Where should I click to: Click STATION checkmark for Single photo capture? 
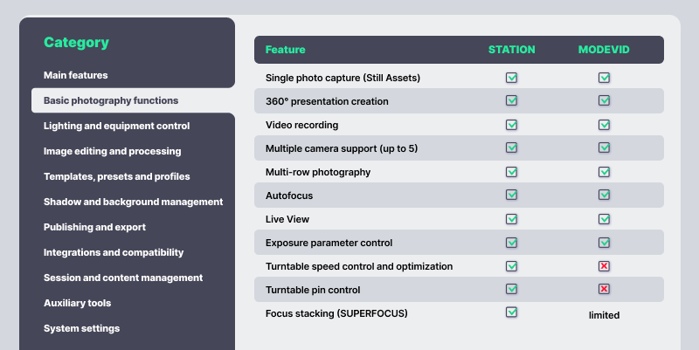point(512,78)
